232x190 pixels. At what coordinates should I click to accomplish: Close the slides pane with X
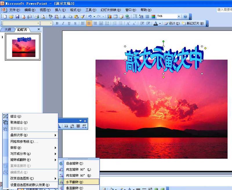(x=39, y=29)
